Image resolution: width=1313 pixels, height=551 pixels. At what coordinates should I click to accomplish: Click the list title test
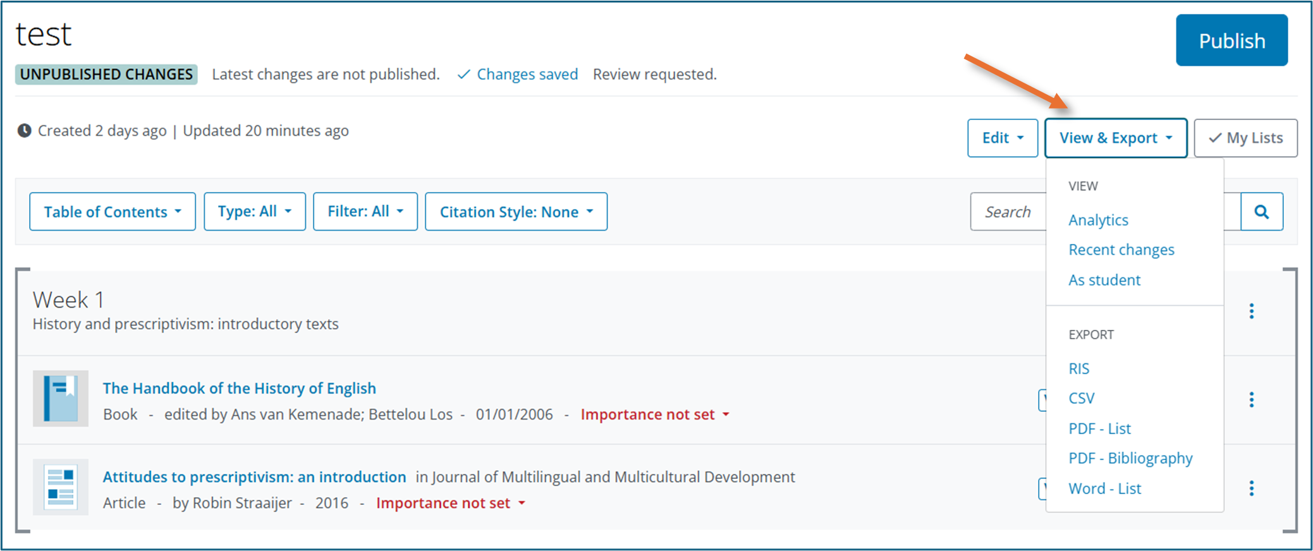click(44, 34)
